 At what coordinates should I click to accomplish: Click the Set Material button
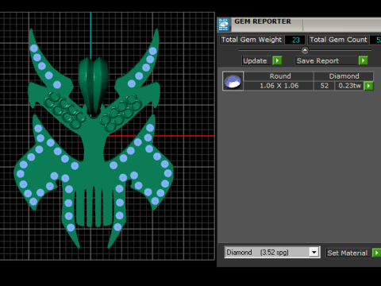point(348,253)
